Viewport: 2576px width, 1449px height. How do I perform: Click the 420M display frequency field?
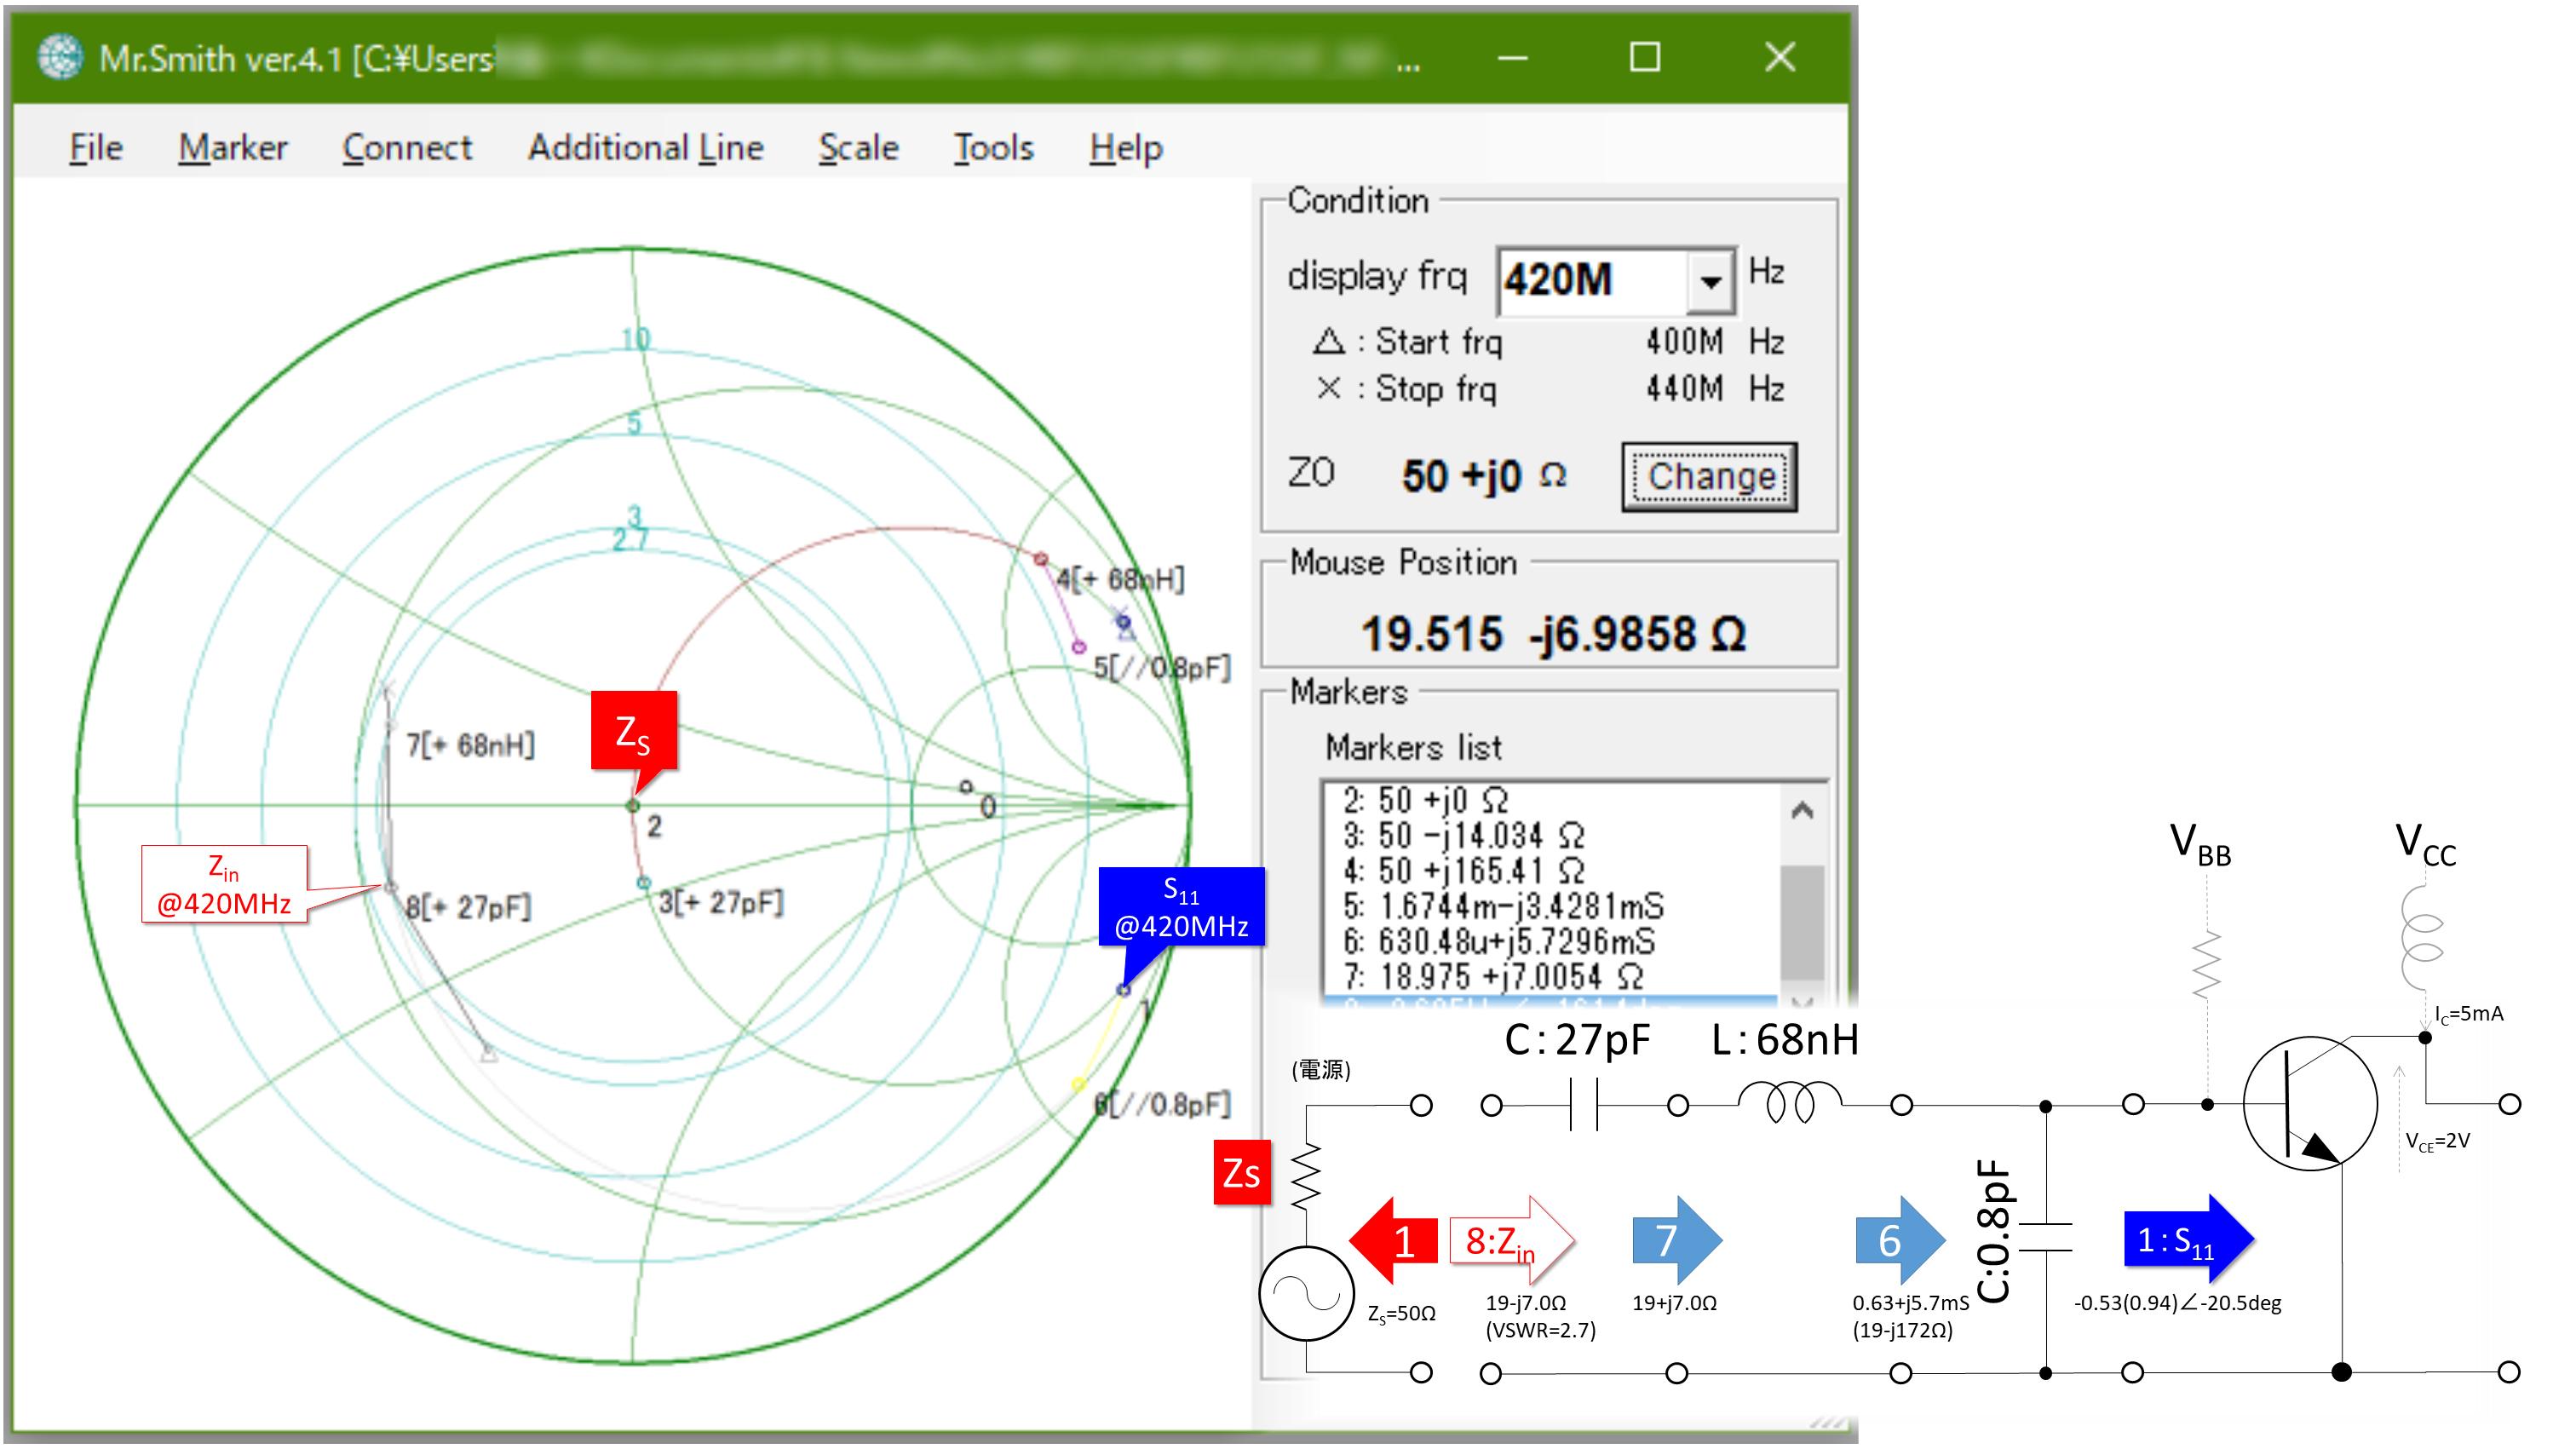[1593, 281]
